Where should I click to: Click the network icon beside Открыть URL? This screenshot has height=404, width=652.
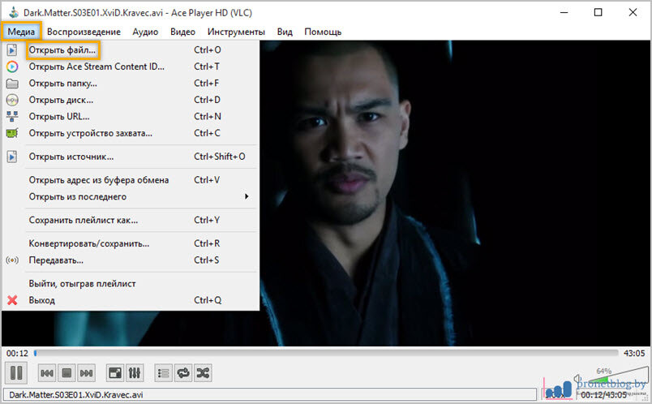12,117
